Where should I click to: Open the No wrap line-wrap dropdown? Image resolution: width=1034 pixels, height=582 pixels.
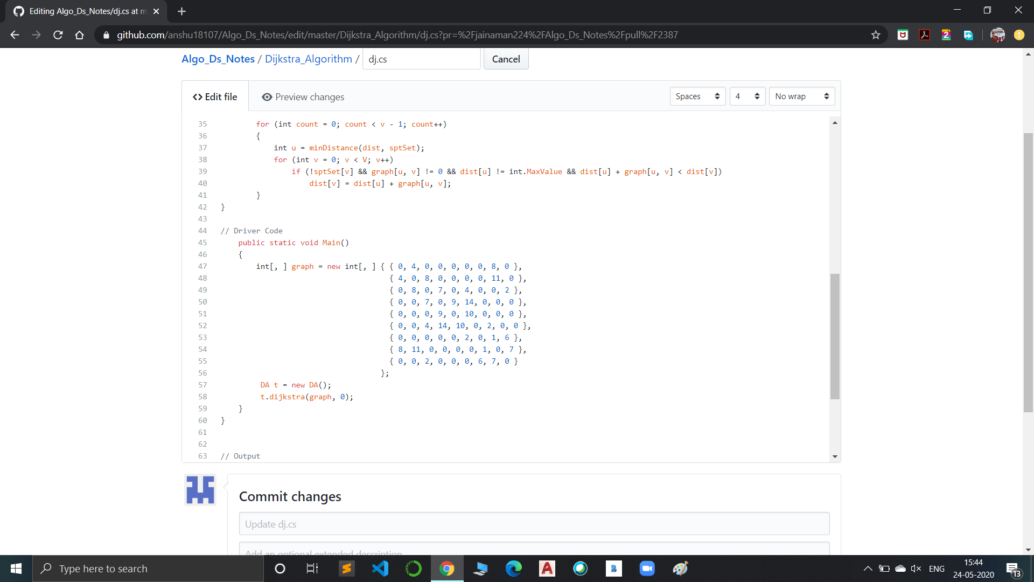pyautogui.click(x=801, y=96)
